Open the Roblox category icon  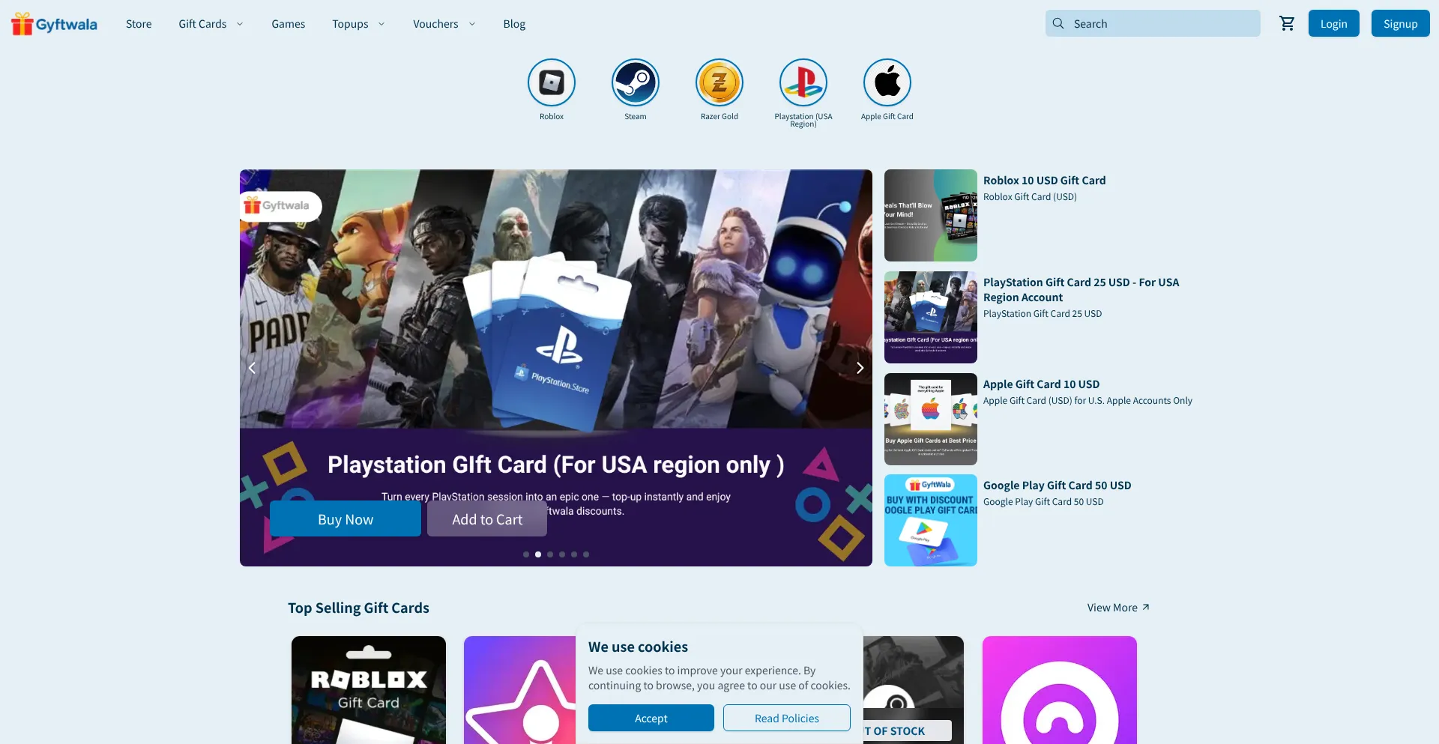point(552,82)
